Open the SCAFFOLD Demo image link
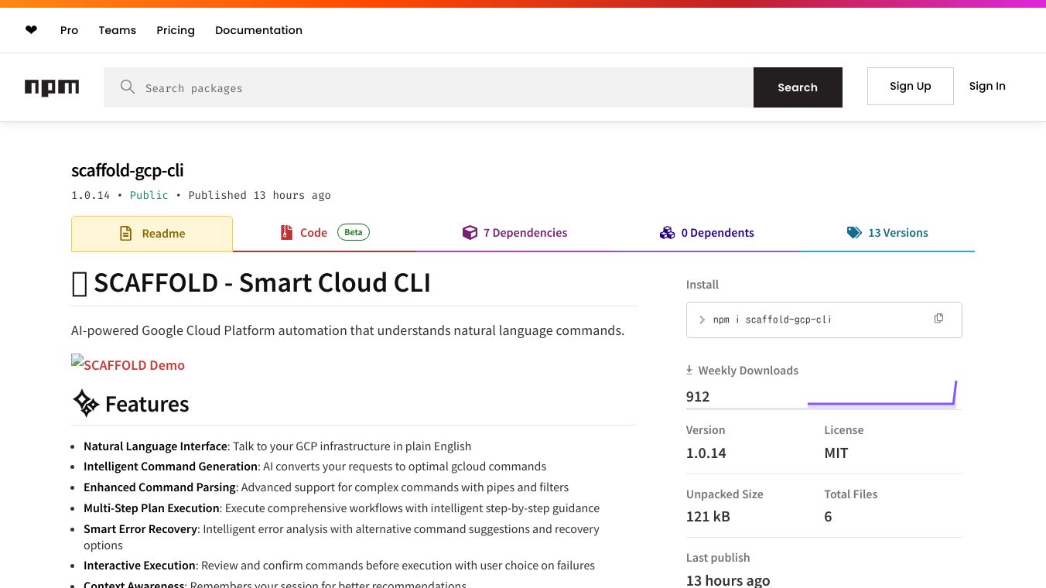The image size is (1046, 588). pos(128,364)
